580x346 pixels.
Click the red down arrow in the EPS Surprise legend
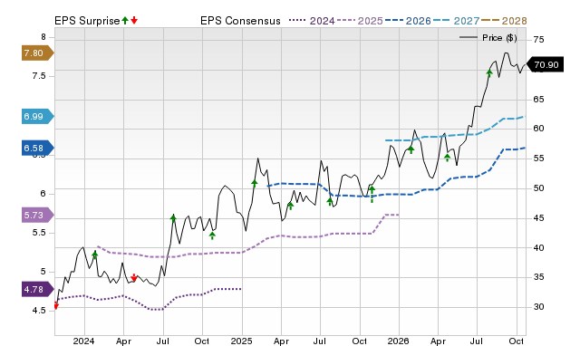(x=134, y=20)
